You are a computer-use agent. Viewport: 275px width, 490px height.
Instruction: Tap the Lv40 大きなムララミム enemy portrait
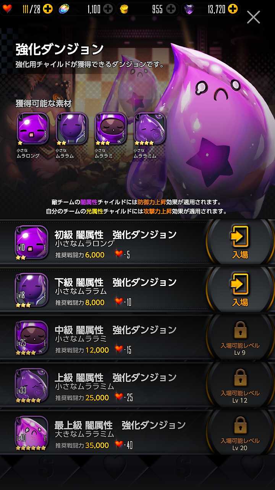[x=31, y=433]
